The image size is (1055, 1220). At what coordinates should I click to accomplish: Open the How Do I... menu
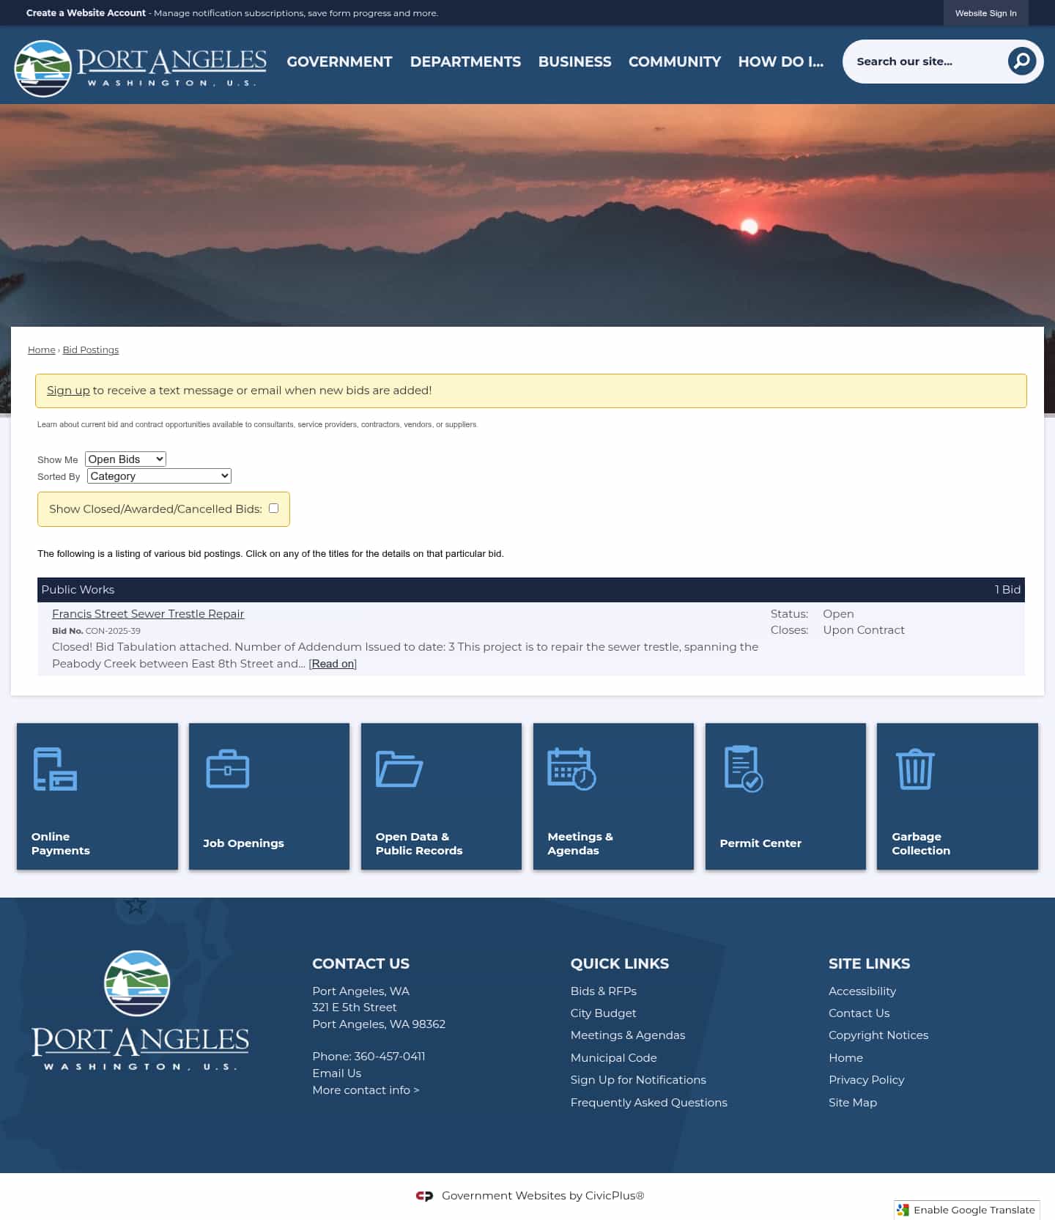pos(780,62)
